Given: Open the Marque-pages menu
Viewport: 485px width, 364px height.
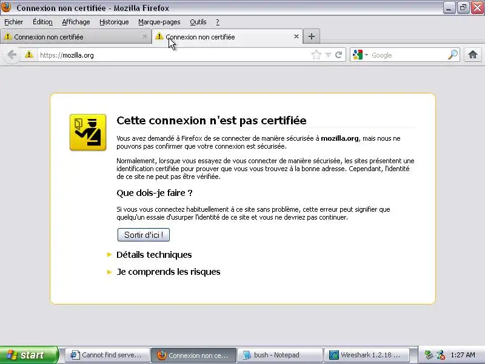Looking at the screenshot, I should (x=159, y=22).
